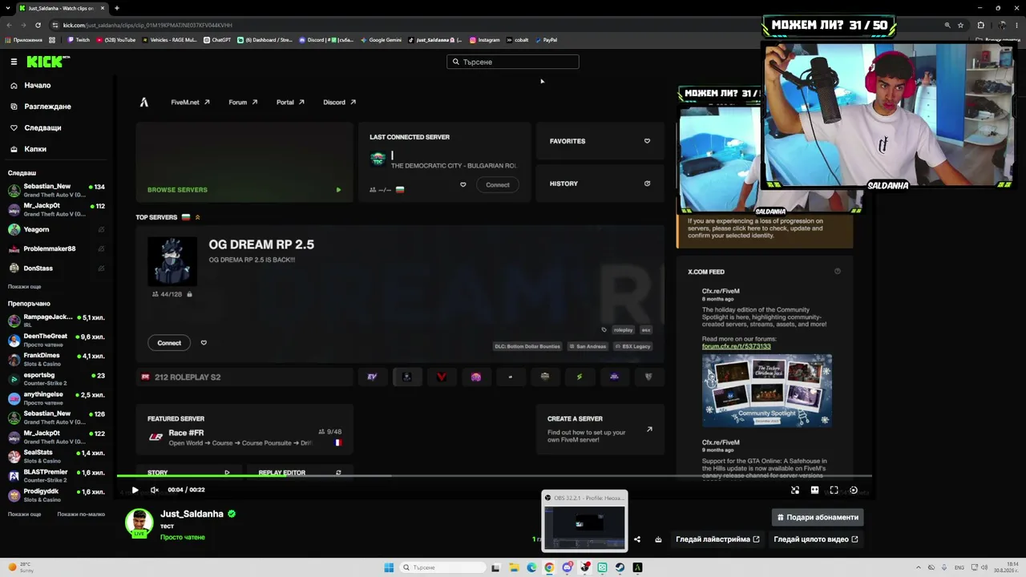Open esportsbg recommended channel

point(58,378)
